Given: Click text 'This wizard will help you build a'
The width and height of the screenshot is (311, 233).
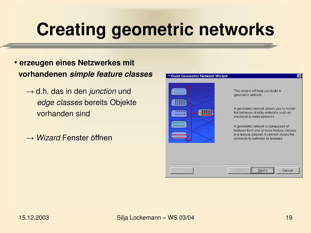Looking at the screenshot, I should (257, 91).
